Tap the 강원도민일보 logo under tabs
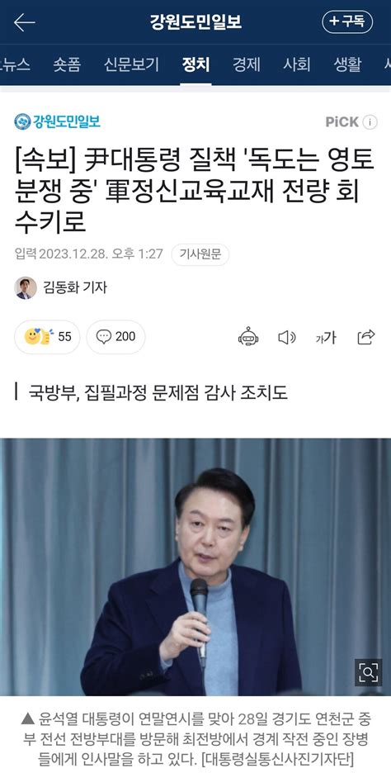The width and height of the screenshot is (391, 773). pos(57,121)
